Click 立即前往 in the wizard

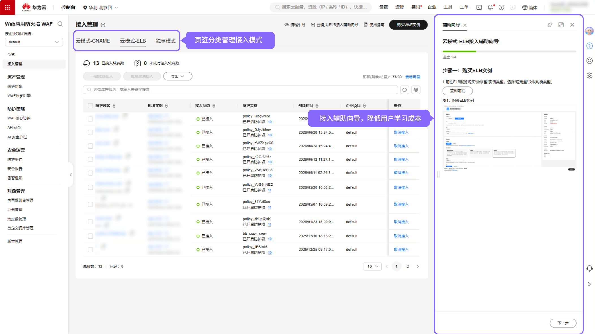coord(458,91)
